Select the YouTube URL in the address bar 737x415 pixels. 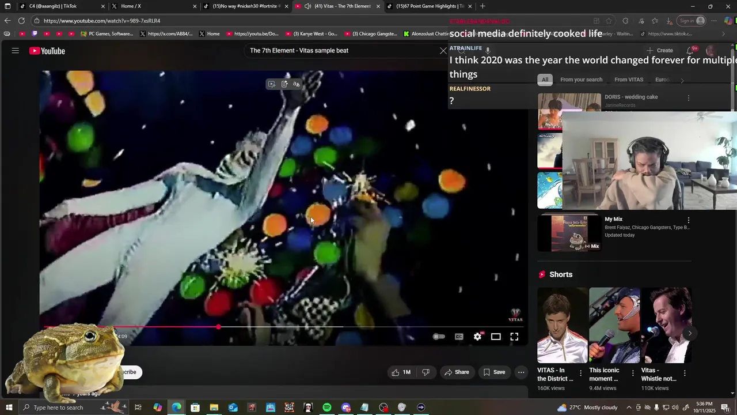102,21
